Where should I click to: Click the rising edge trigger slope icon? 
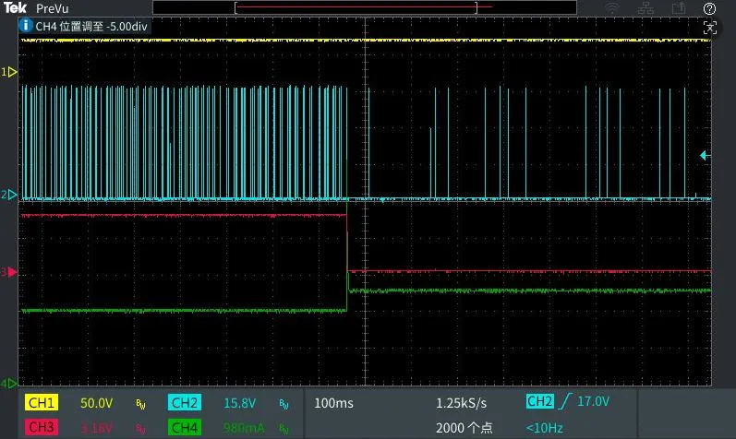coord(565,401)
